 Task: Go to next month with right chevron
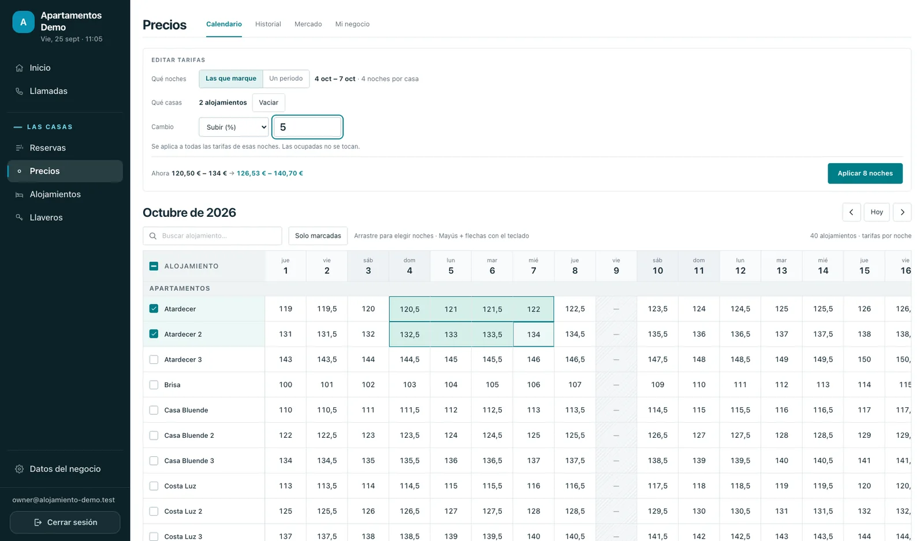pos(902,212)
